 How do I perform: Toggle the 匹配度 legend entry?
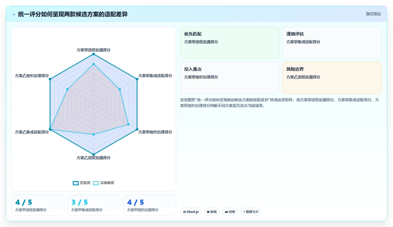click(x=82, y=183)
